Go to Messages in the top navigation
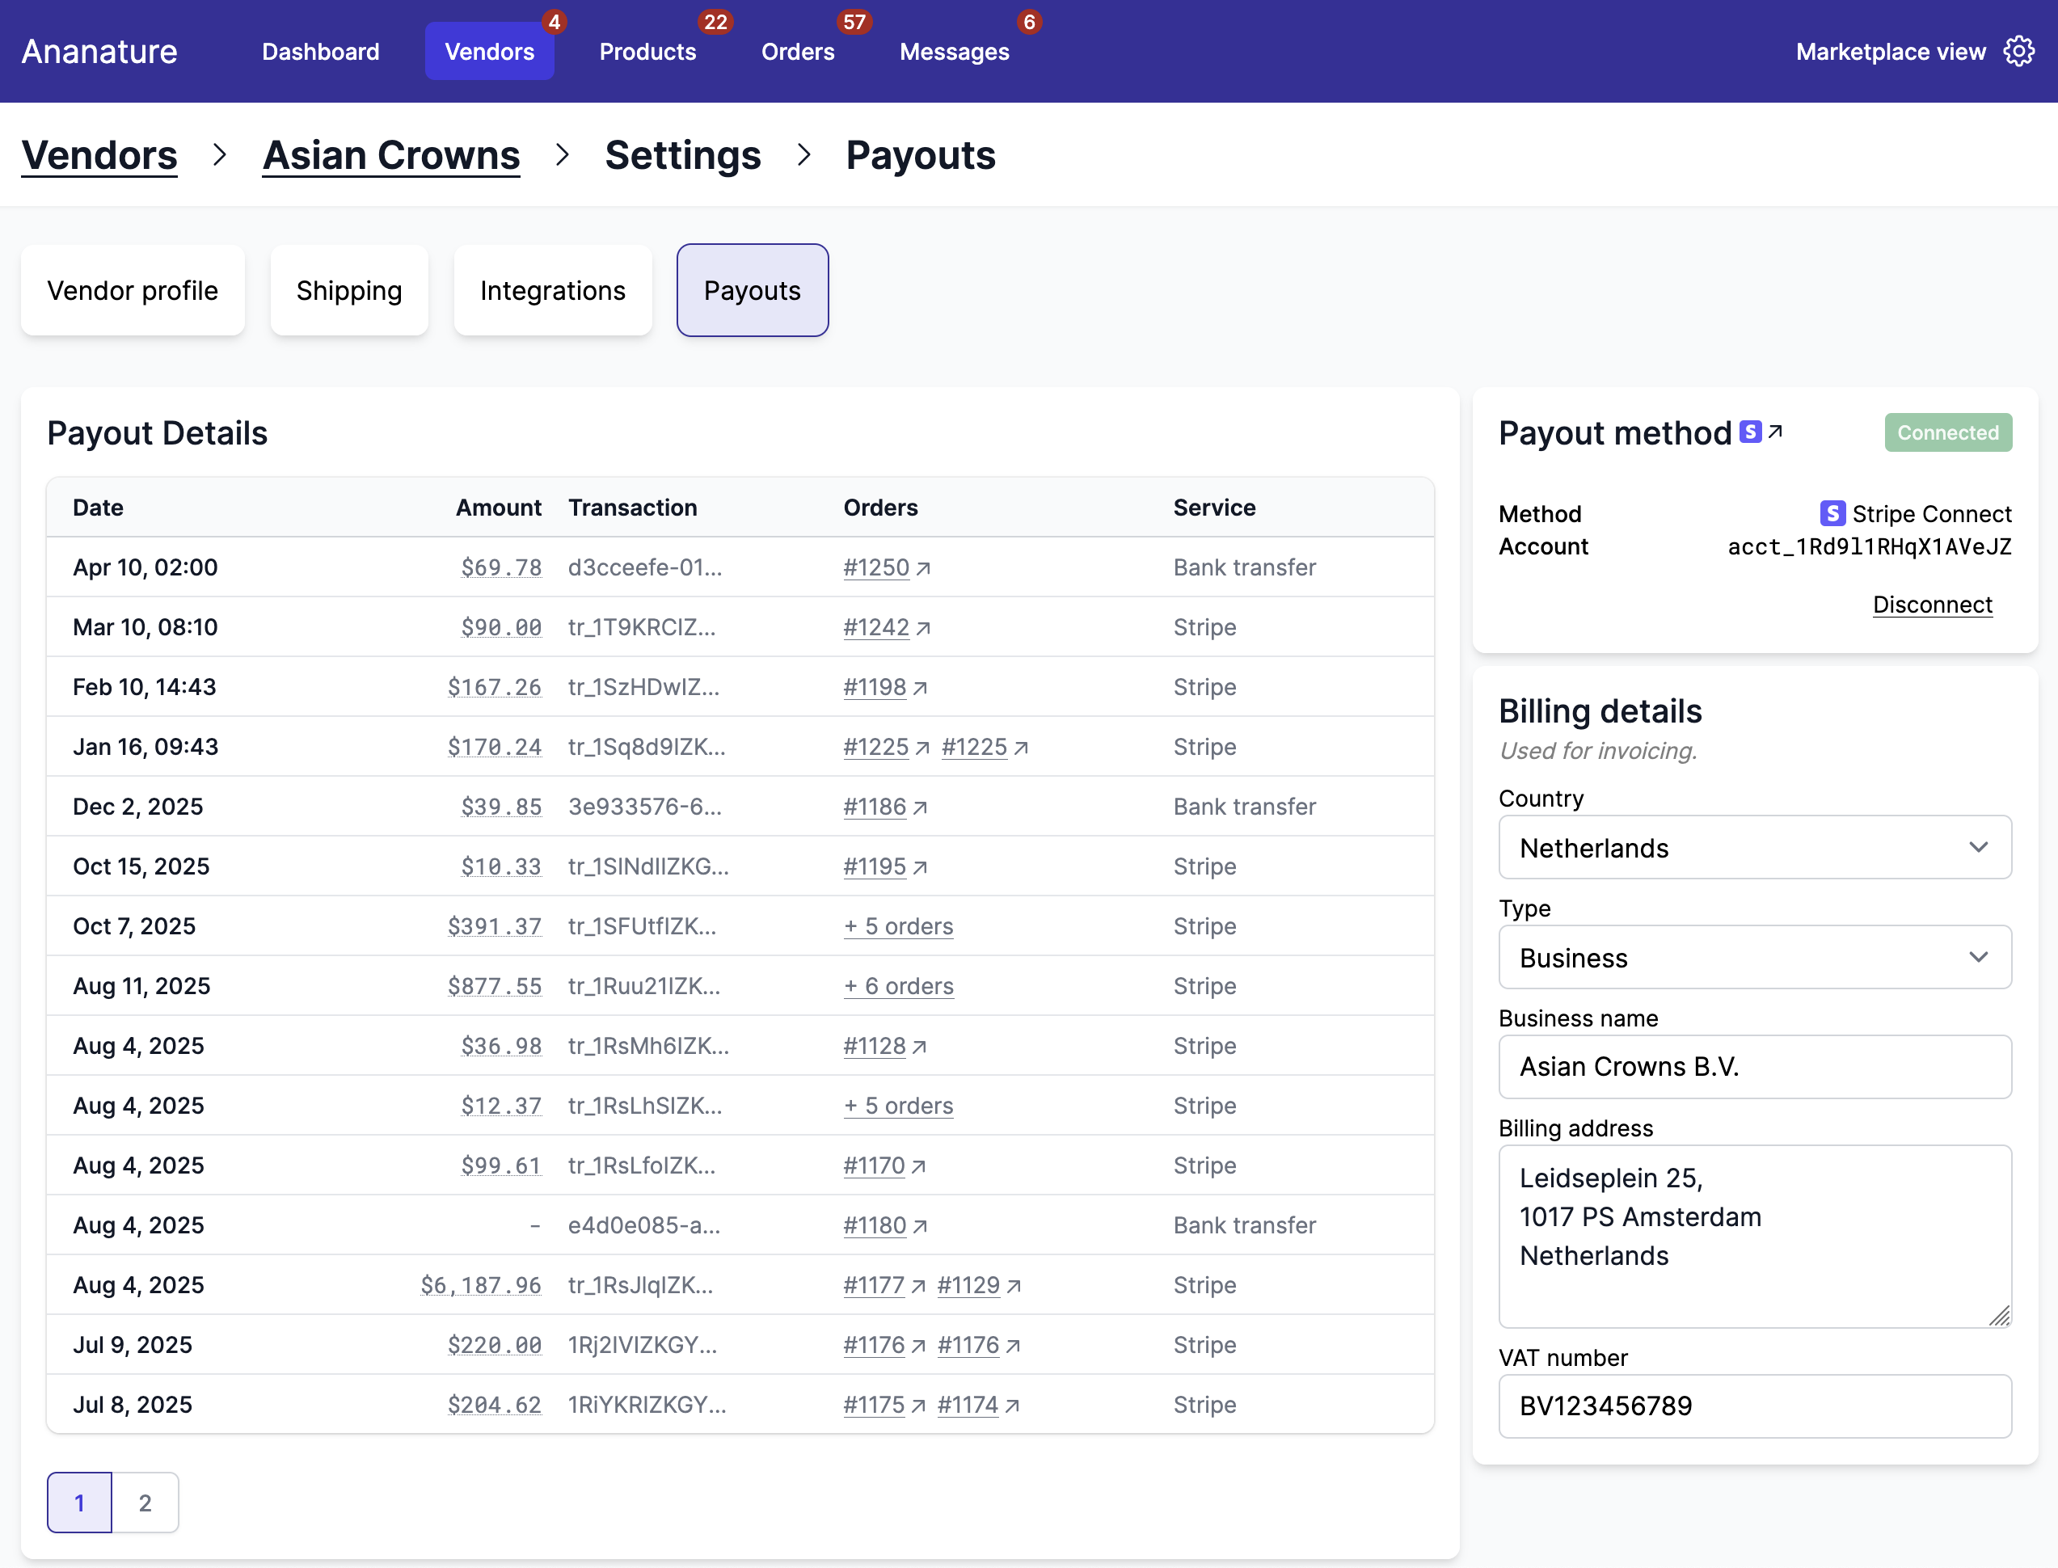Image resolution: width=2058 pixels, height=1568 pixels. coord(954,52)
